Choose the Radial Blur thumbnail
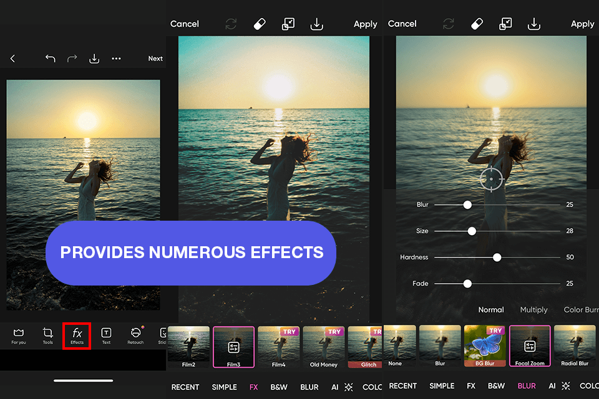The height and width of the screenshot is (399, 599). tap(575, 346)
